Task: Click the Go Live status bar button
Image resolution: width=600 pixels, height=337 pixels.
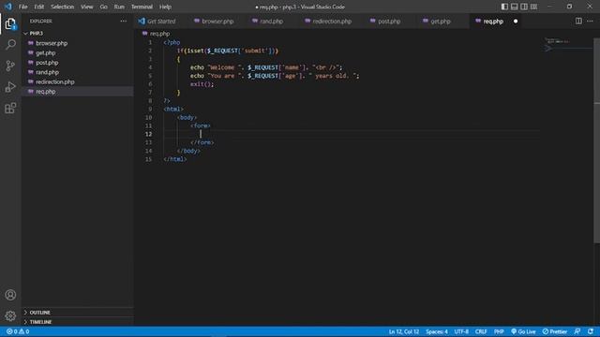Action: click(523, 331)
